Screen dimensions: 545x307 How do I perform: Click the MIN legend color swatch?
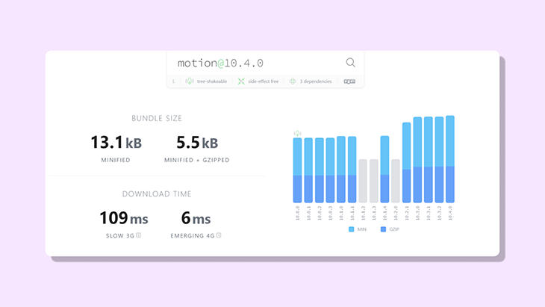click(x=351, y=229)
